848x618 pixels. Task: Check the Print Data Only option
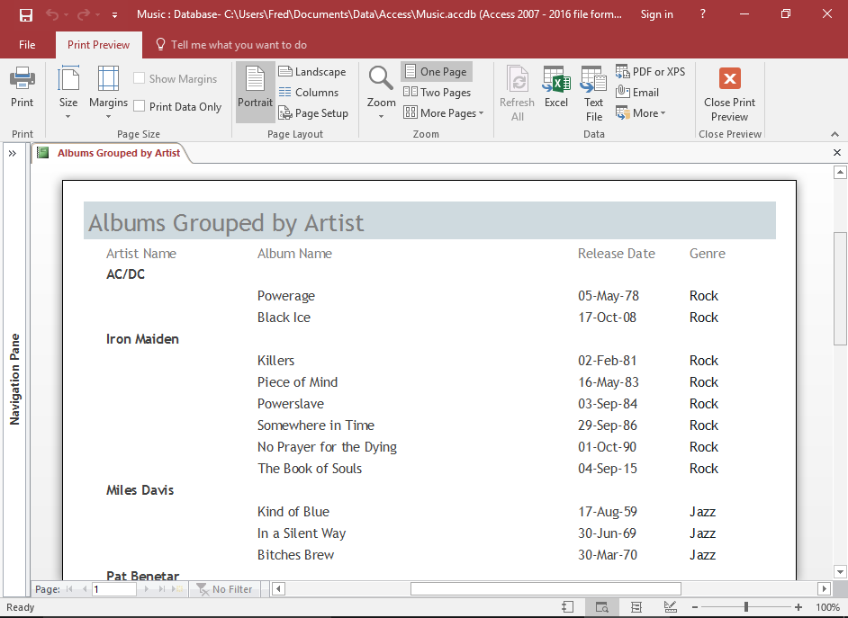point(140,106)
